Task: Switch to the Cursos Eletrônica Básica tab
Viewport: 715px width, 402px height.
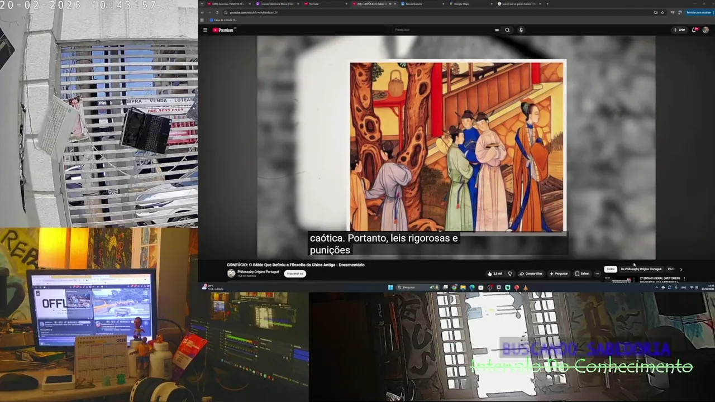Action: point(277,4)
